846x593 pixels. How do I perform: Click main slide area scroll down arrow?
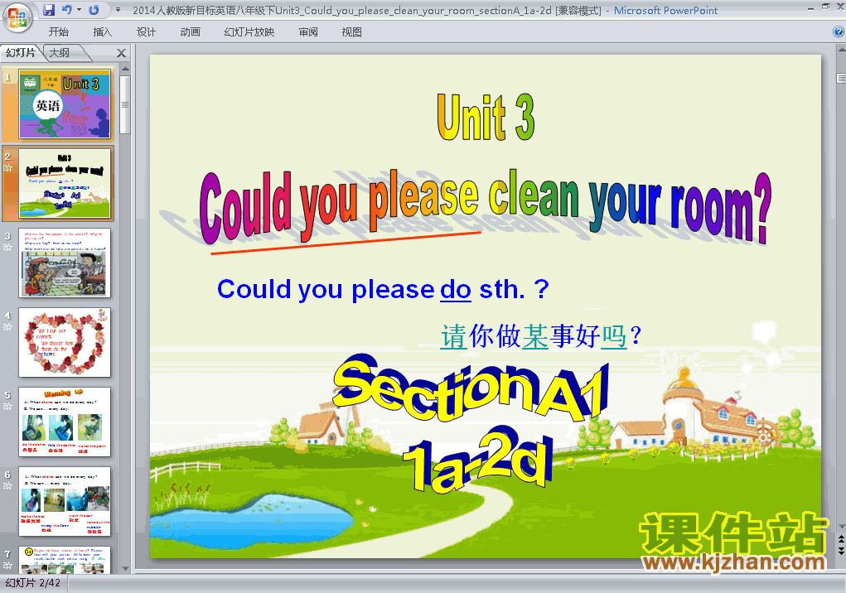pyautogui.click(x=841, y=527)
